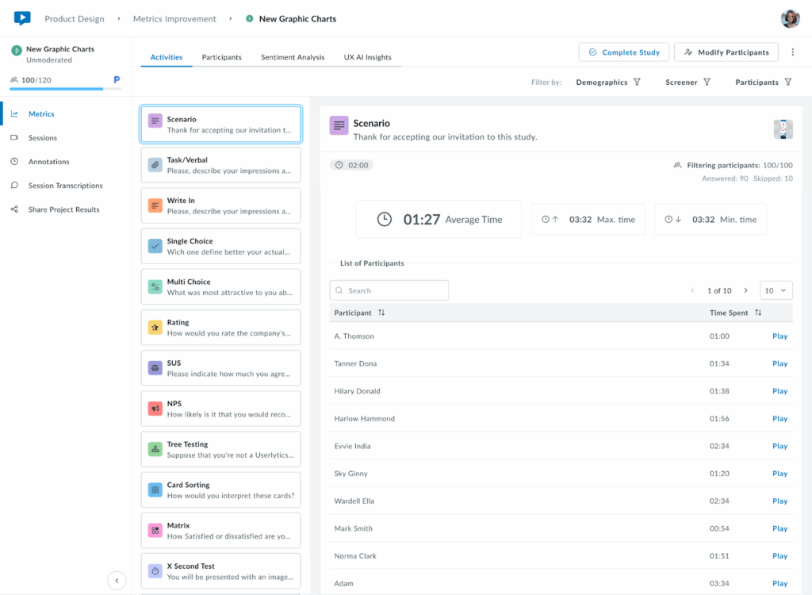Click the Sessions video icon in sidebar

coord(14,138)
